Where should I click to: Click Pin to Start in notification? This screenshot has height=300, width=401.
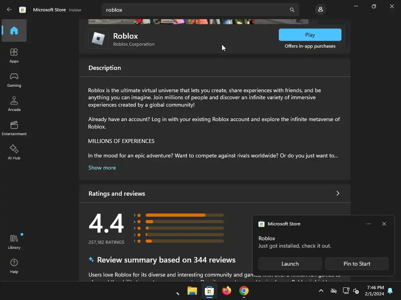point(357,264)
